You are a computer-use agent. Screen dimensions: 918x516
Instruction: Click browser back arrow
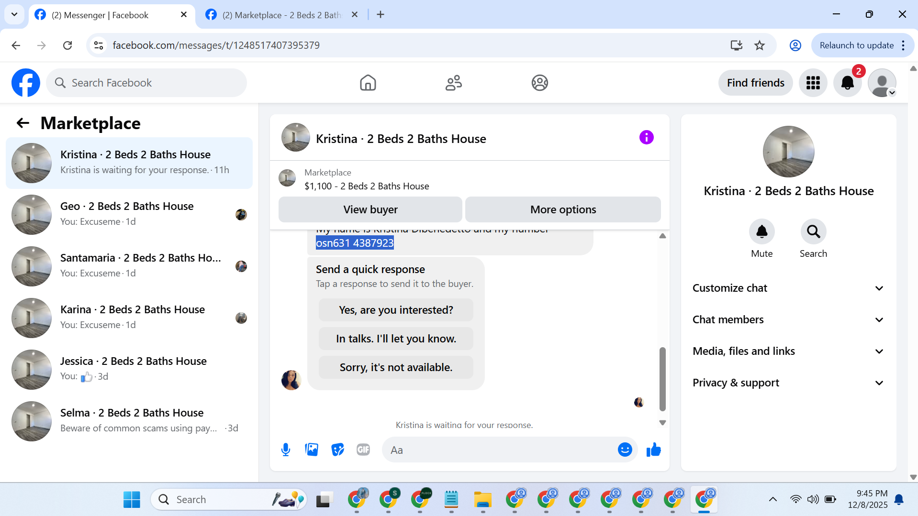coord(16,45)
